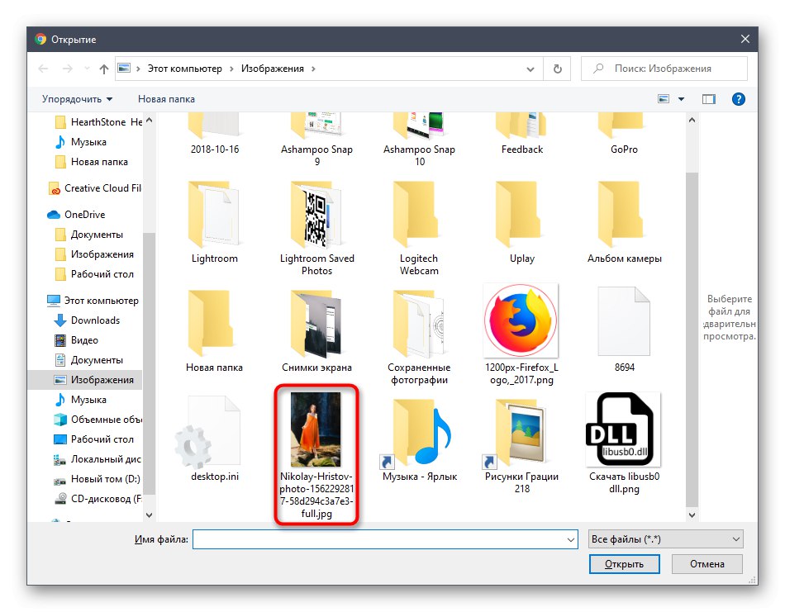Open the Logitech Webcam folder
The width and height of the screenshot is (785, 612).
(x=419, y=229)
